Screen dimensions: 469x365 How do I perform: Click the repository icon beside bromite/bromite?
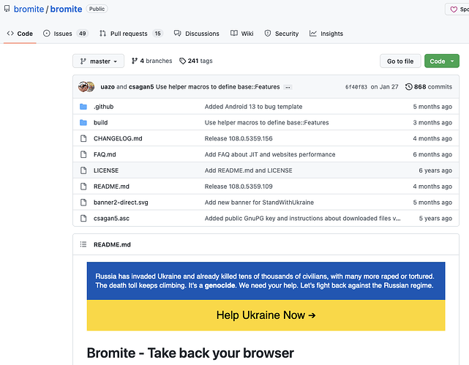7,9
